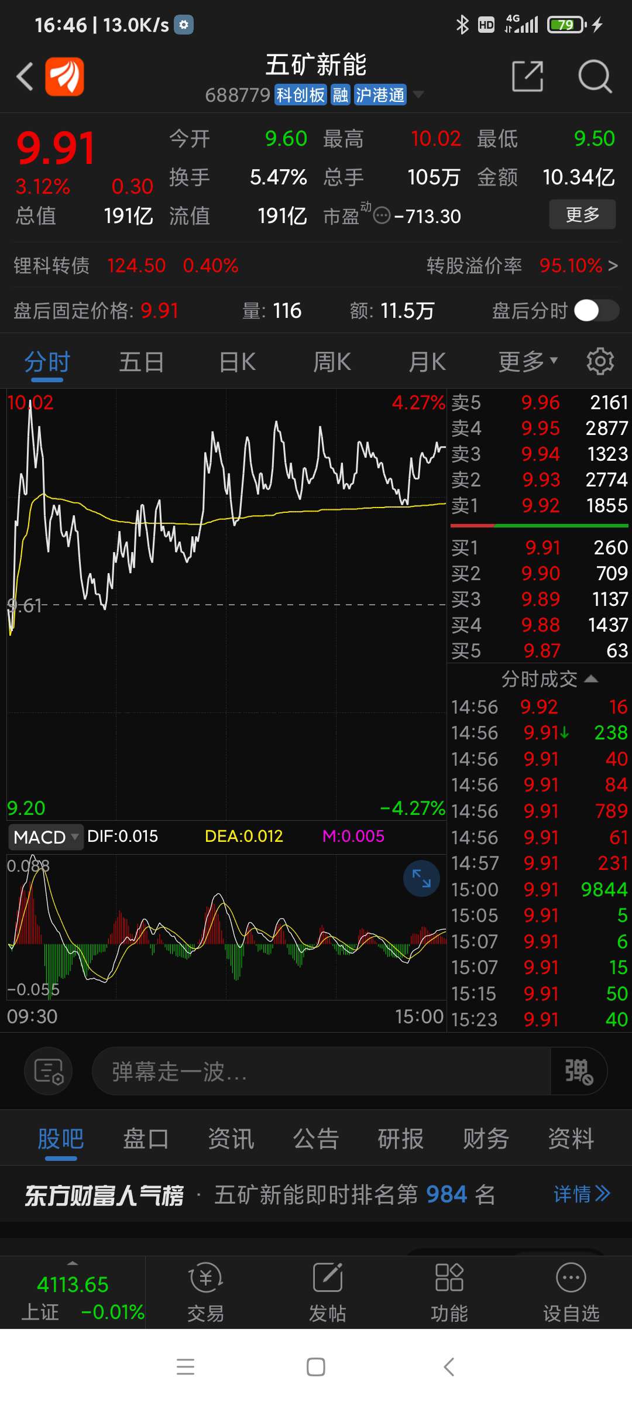The image size is (632, 1405).
Task: Open the search magnifier icon
Action: [595, 76]
